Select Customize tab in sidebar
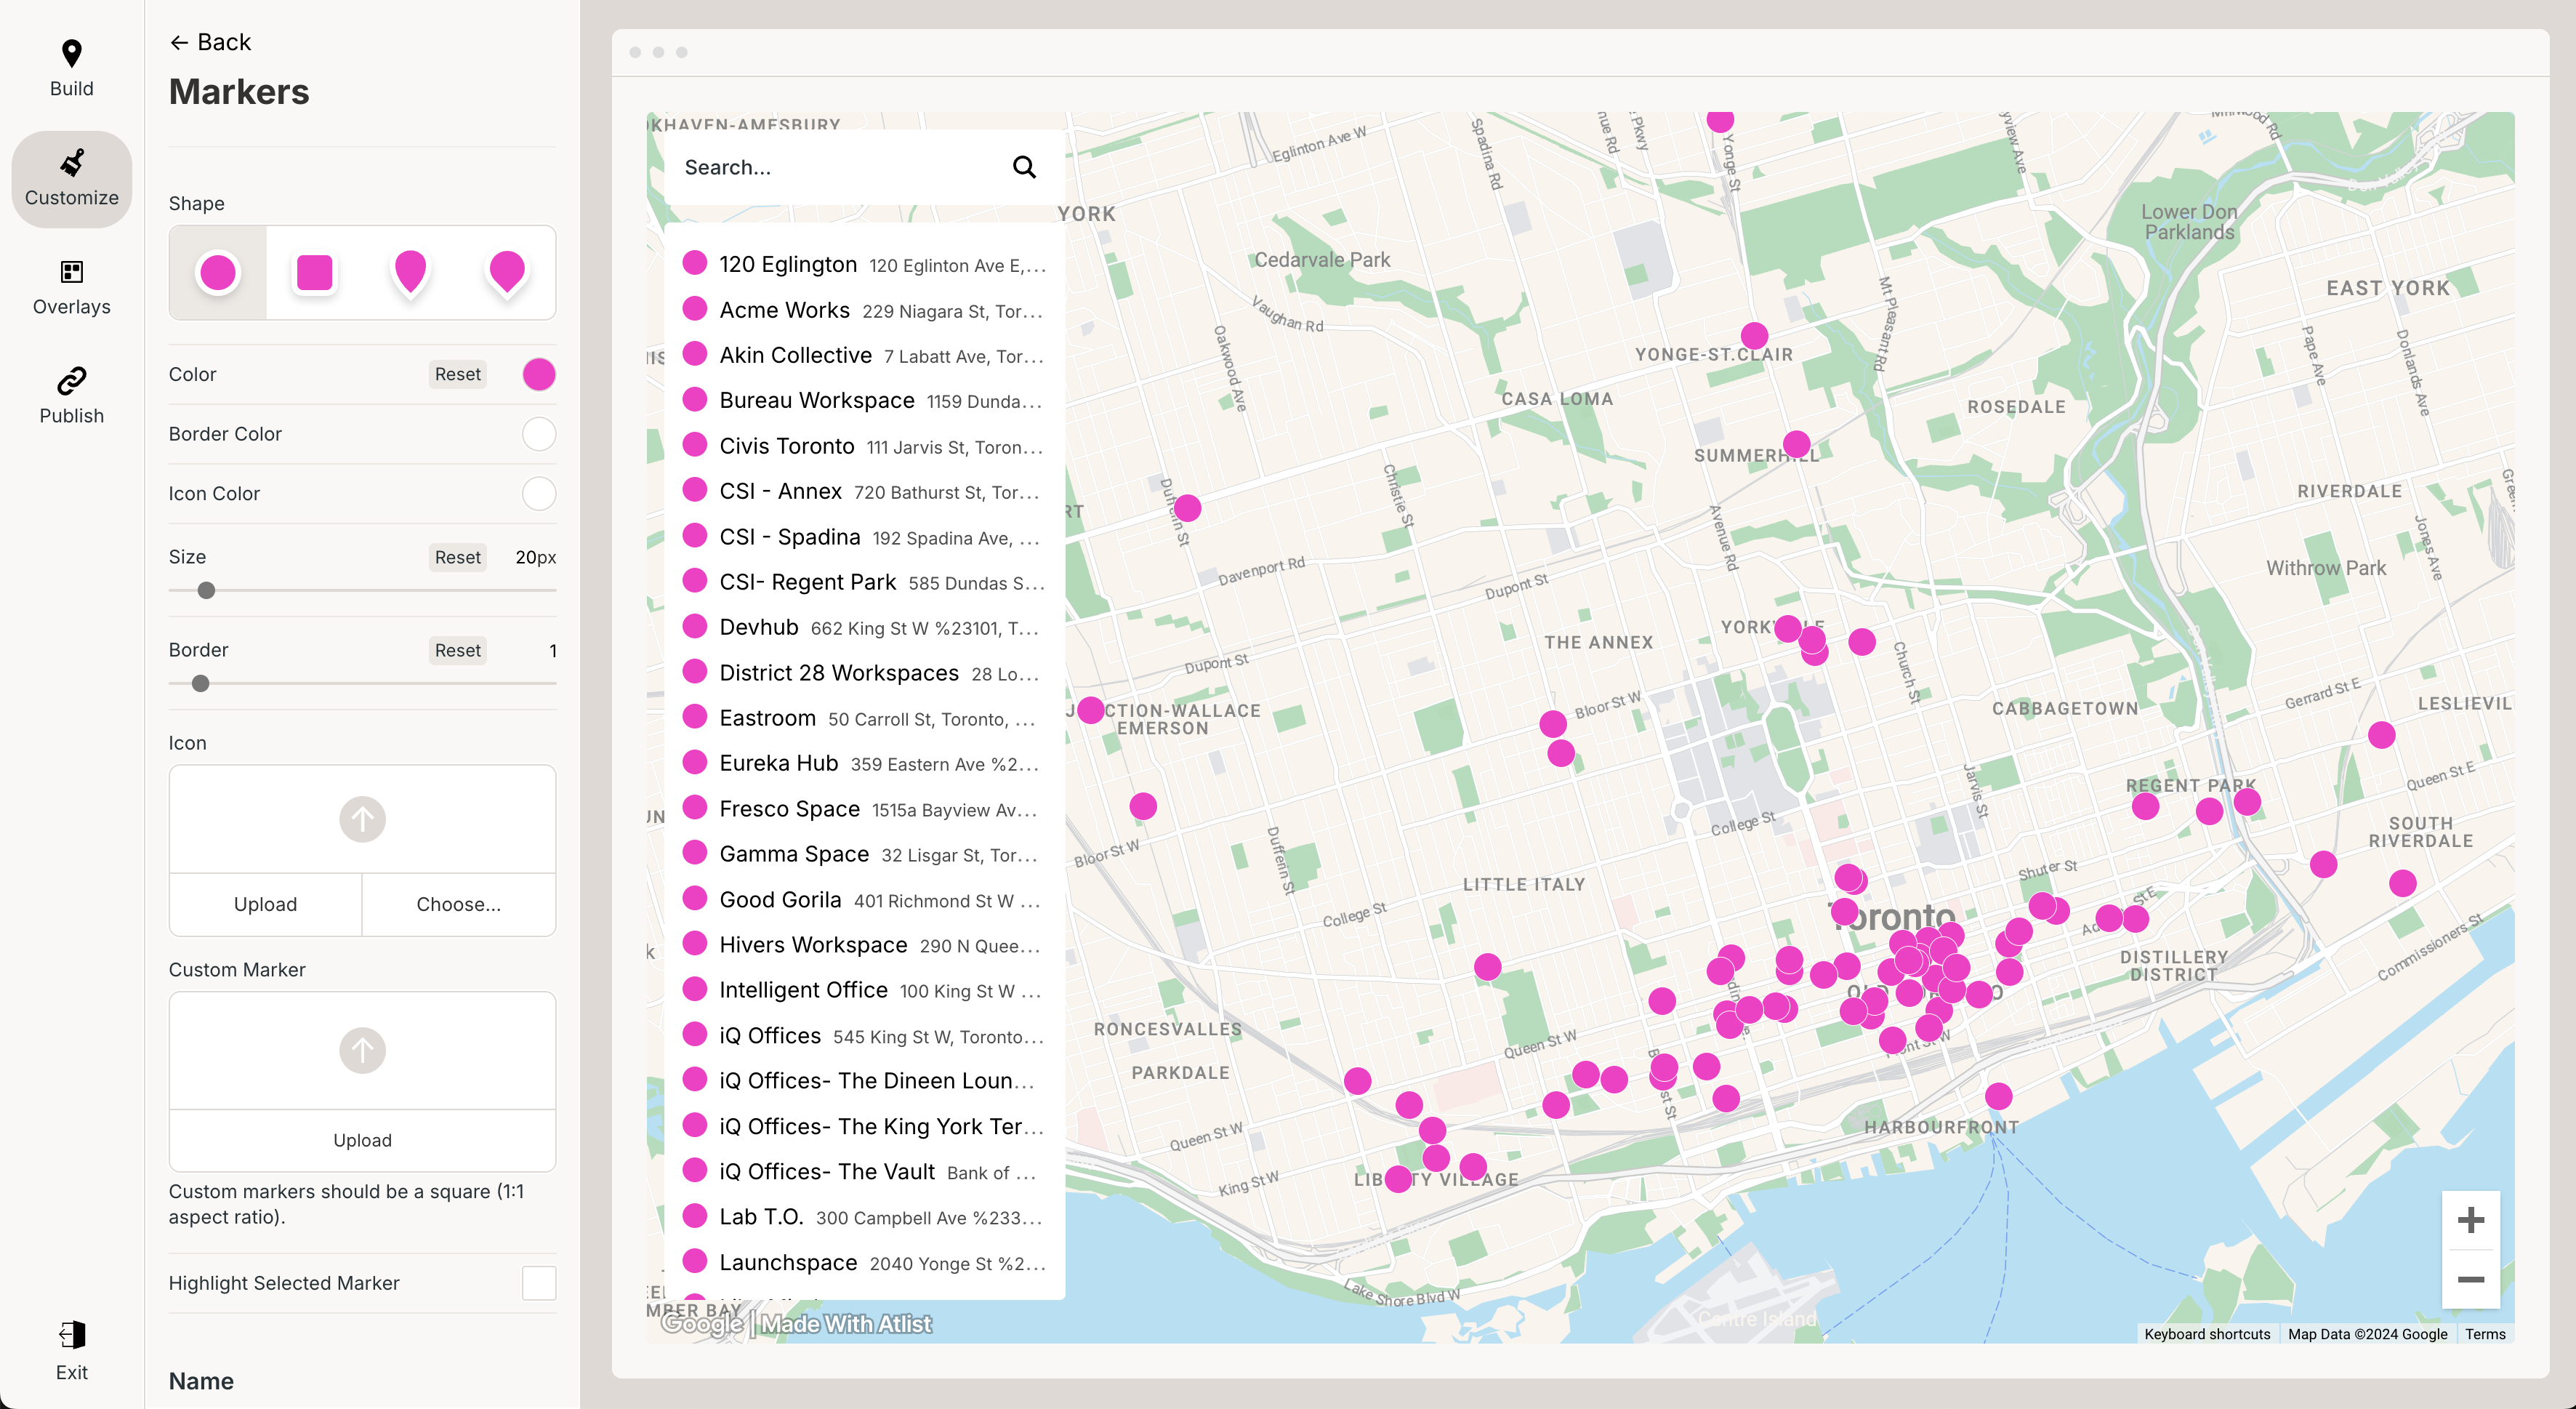This screenshot has width=2576, height=1409. (x=71, y=179)
